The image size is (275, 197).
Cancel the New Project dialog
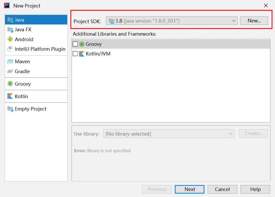pyautogui.click(x=222, y=189)
